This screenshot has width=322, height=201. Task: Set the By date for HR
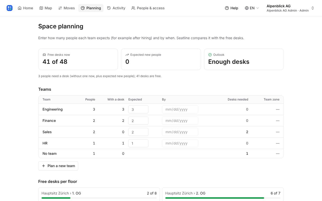(x=180, y=143)
